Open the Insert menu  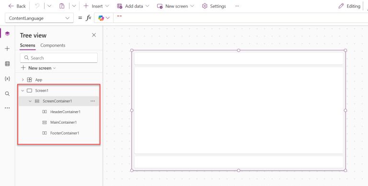pyautogui.click(x=96, y=6)
